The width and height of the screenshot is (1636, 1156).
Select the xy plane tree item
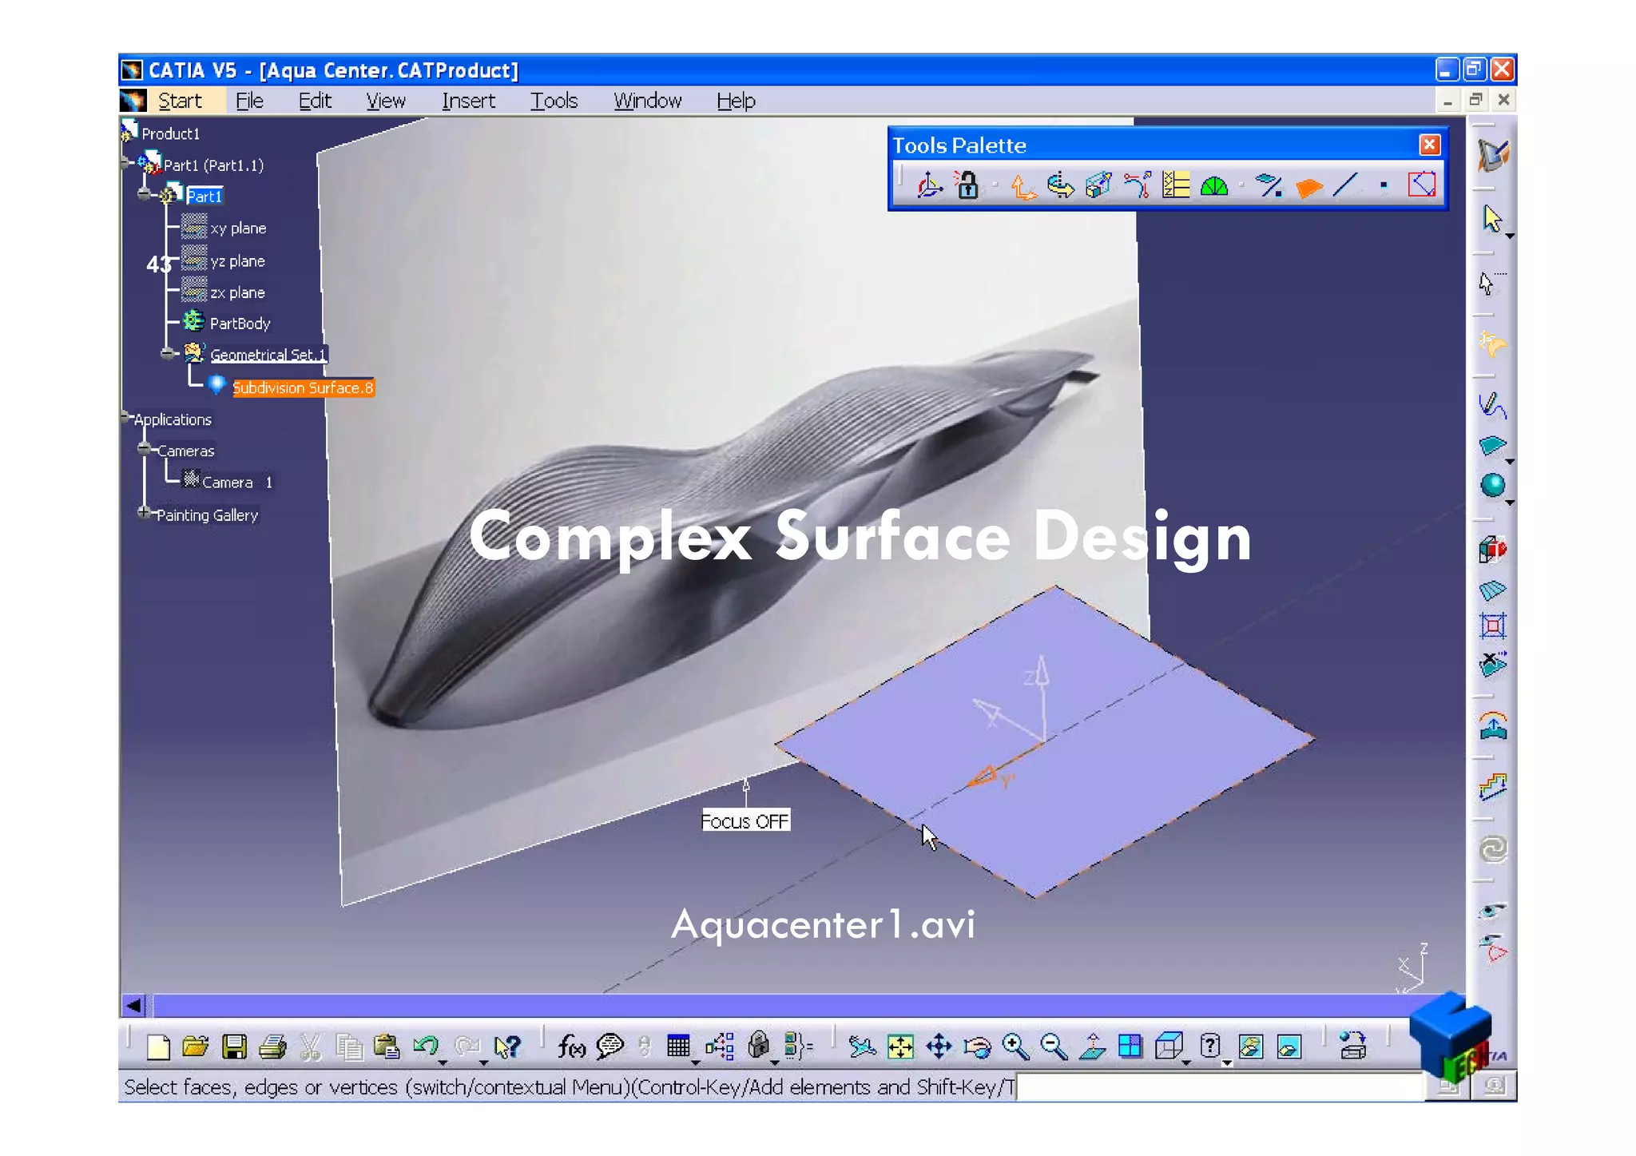pos(238,228)
